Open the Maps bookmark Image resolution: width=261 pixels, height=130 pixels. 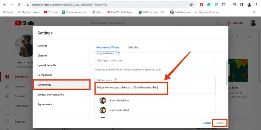point(97,12)
